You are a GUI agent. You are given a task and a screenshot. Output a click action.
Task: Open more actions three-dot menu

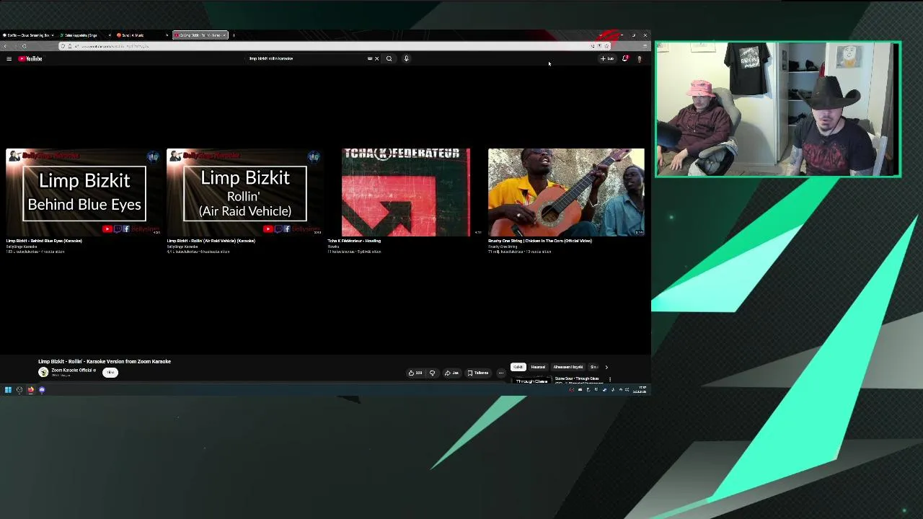coord(501,373)
